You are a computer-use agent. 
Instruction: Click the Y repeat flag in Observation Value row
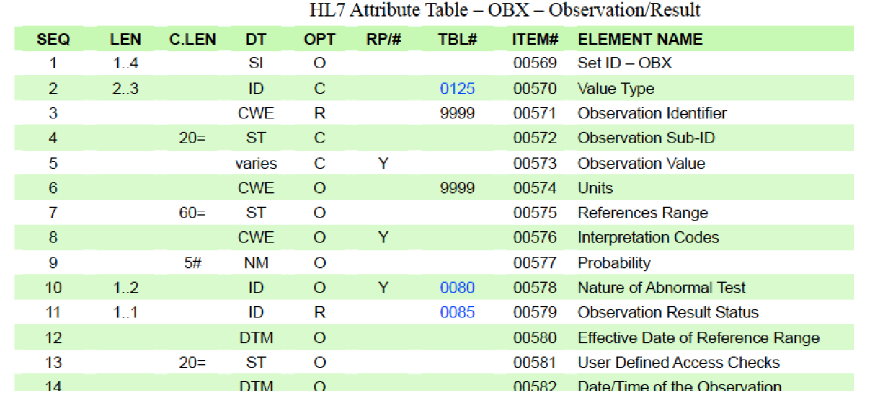pos(383,164)
